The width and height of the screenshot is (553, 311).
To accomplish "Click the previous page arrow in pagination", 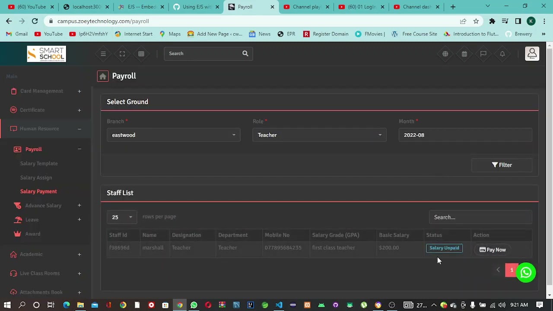I will click(x=498, y=270).
